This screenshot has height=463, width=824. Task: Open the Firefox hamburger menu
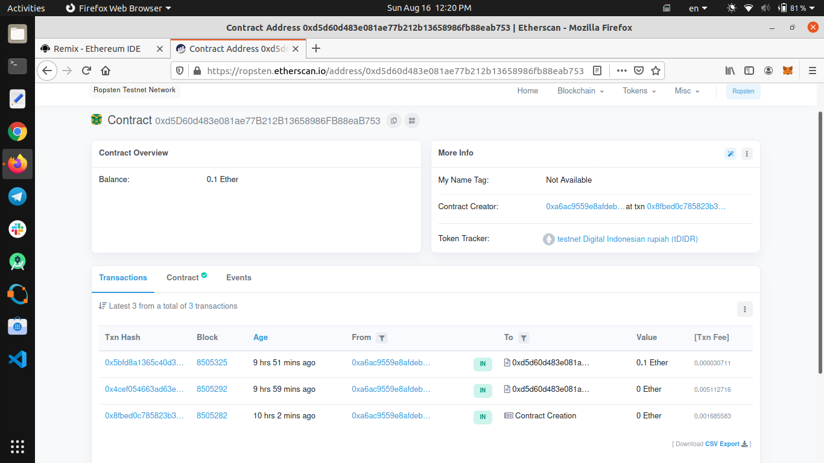pos(812,71)
